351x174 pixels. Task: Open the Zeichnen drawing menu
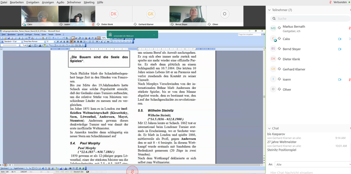[5, 168]
